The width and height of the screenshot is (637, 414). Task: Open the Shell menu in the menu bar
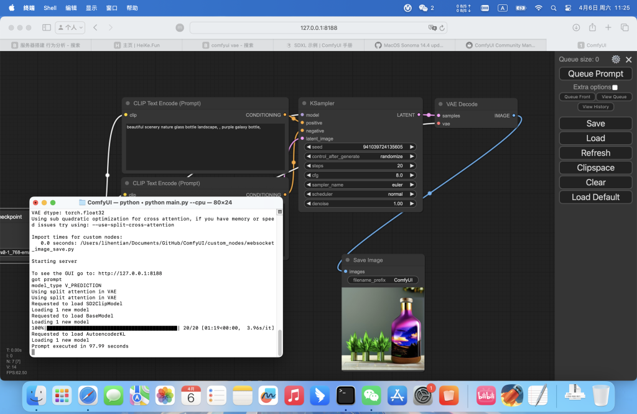(x=50, y=8)
